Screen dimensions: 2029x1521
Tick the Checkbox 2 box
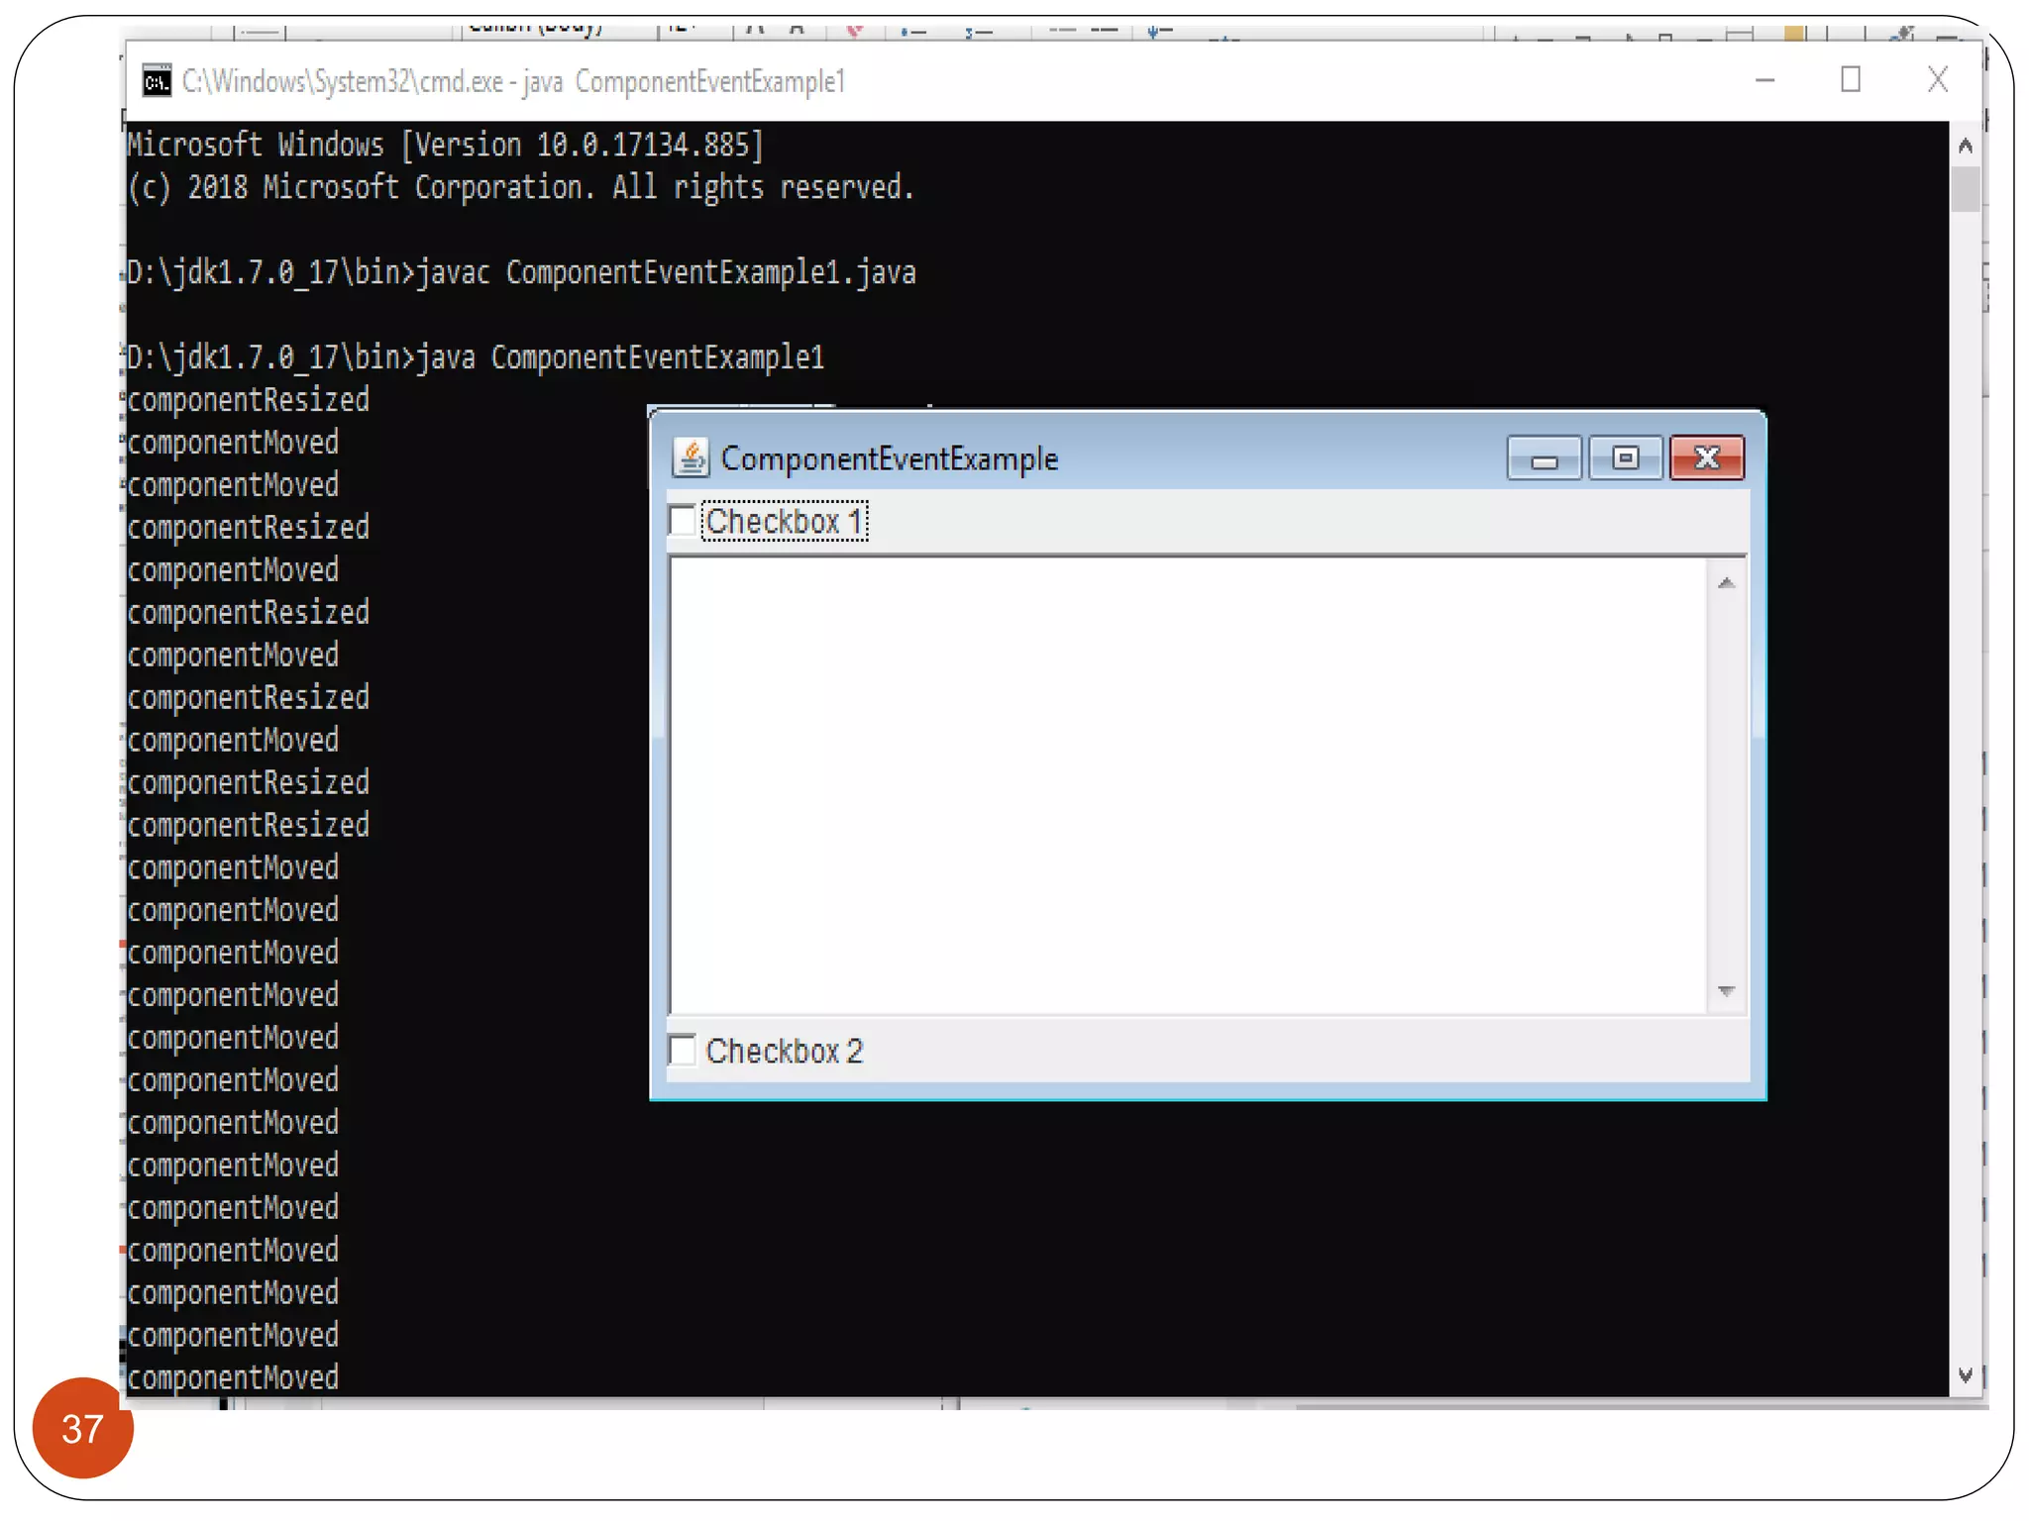683,1051
